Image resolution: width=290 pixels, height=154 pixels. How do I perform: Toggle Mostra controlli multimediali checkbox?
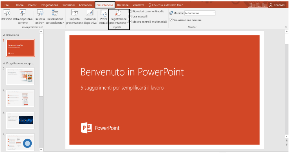[130, 22]
